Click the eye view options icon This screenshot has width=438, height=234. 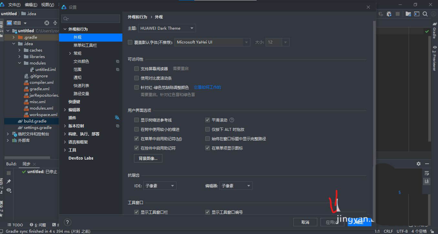9,190
